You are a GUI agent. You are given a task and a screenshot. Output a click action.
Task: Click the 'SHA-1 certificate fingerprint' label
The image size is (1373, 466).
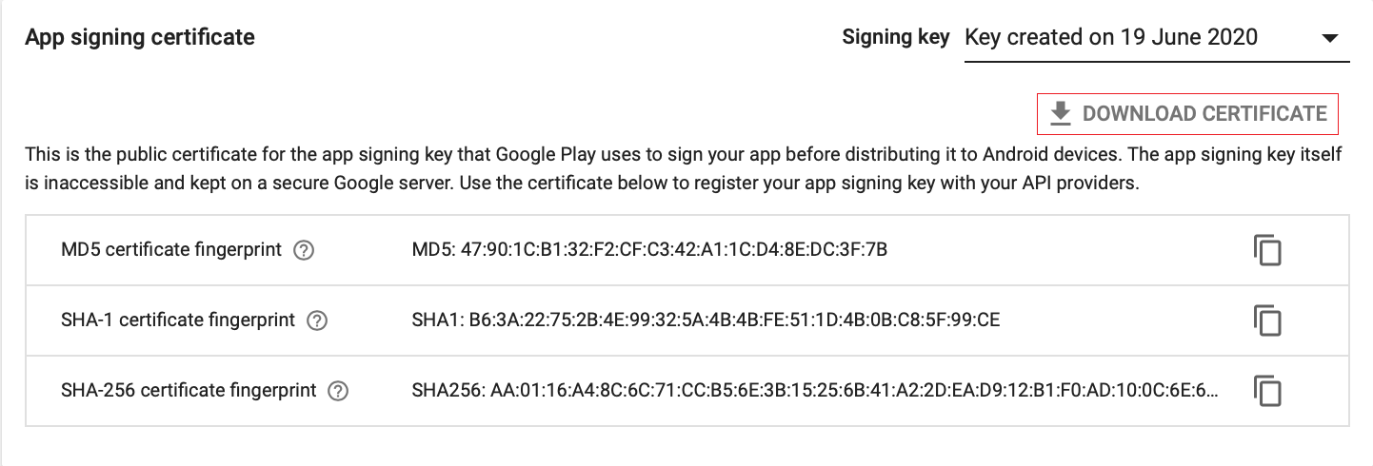178,320
